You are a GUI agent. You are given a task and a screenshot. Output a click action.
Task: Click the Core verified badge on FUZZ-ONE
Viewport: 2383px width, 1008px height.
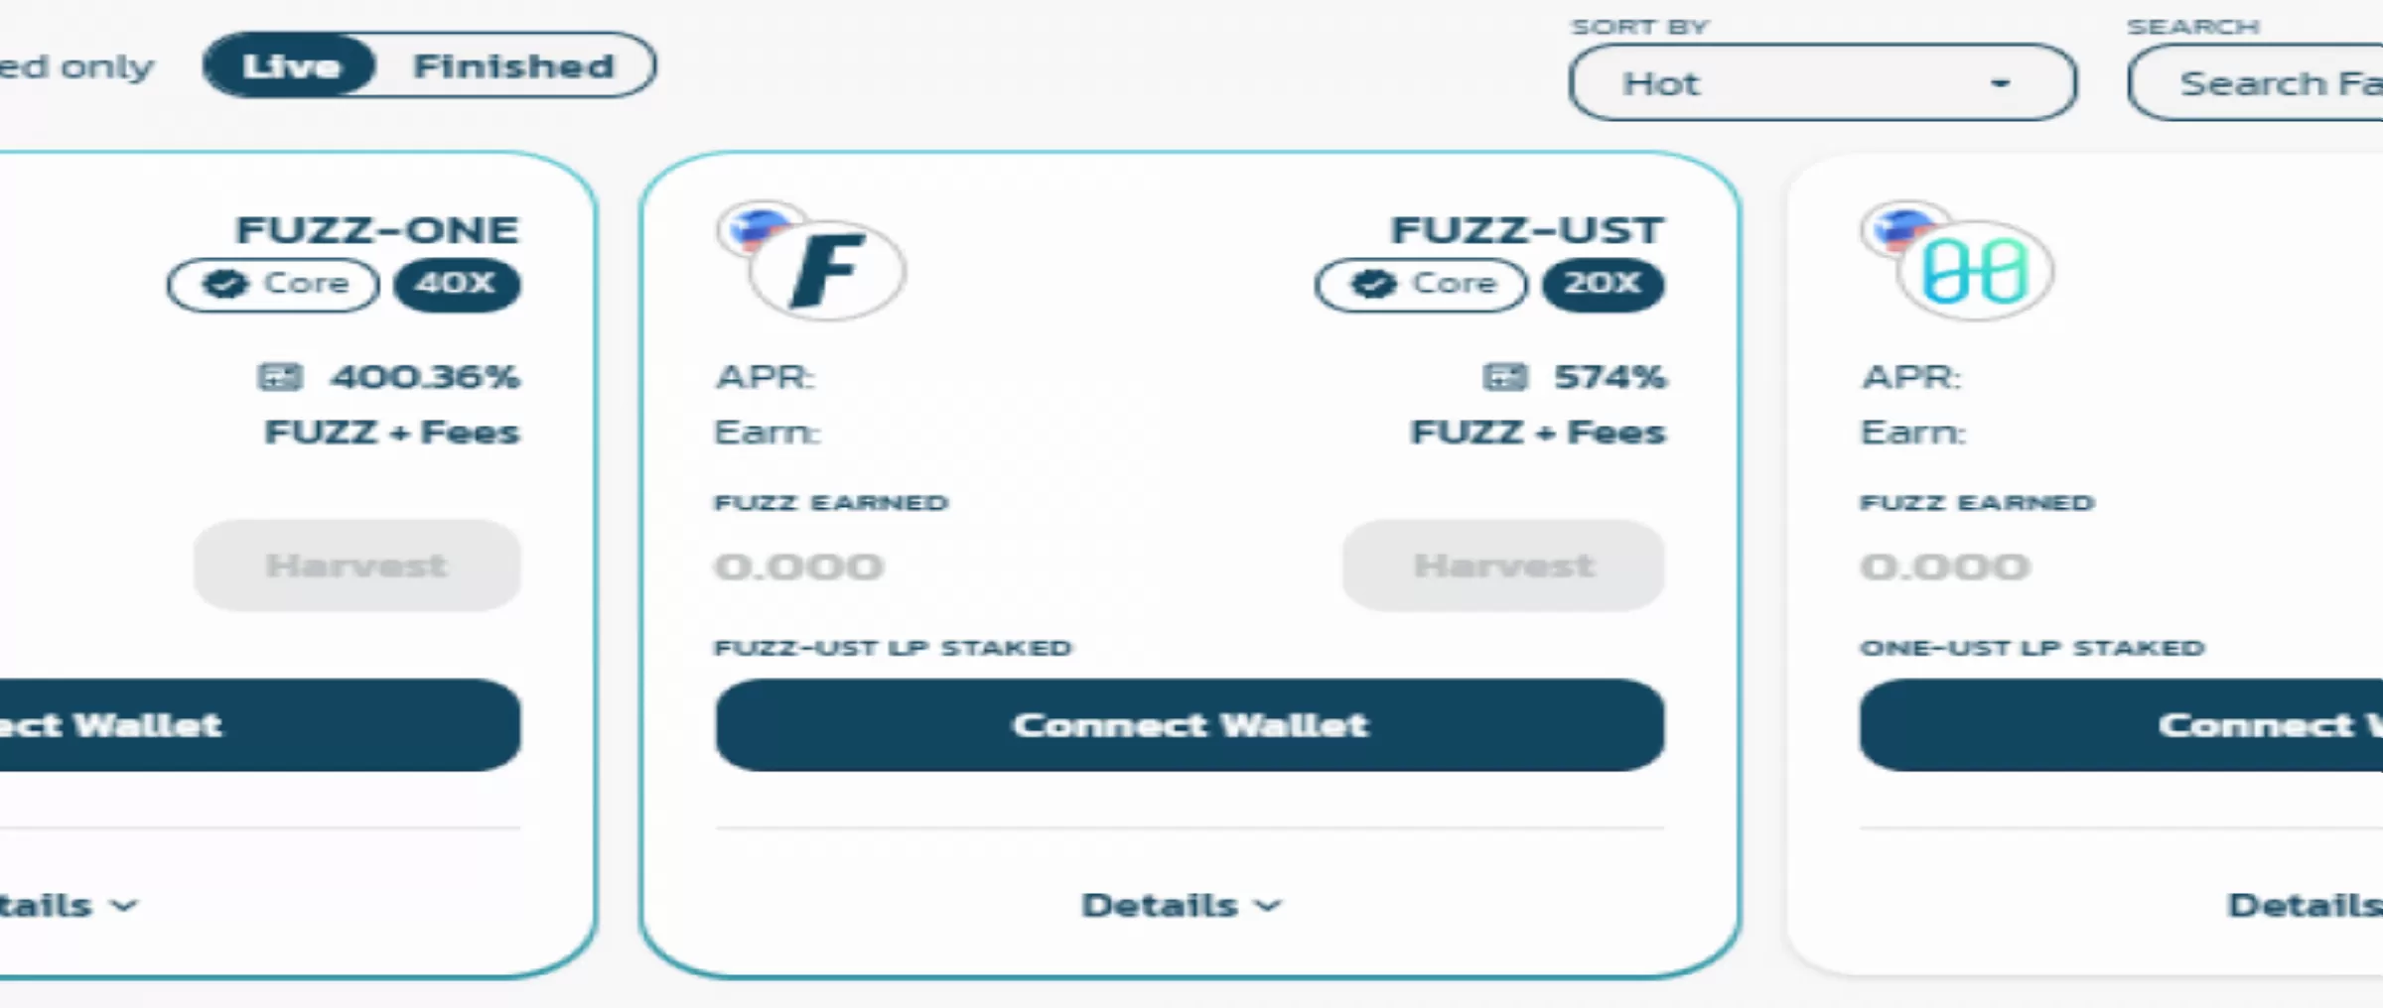click(x=273, y=285)
